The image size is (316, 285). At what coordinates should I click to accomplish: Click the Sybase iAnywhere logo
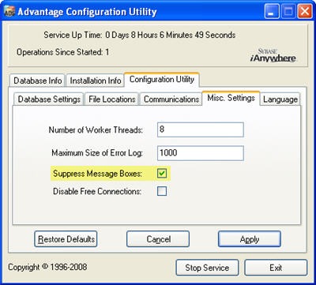point(273,55)
